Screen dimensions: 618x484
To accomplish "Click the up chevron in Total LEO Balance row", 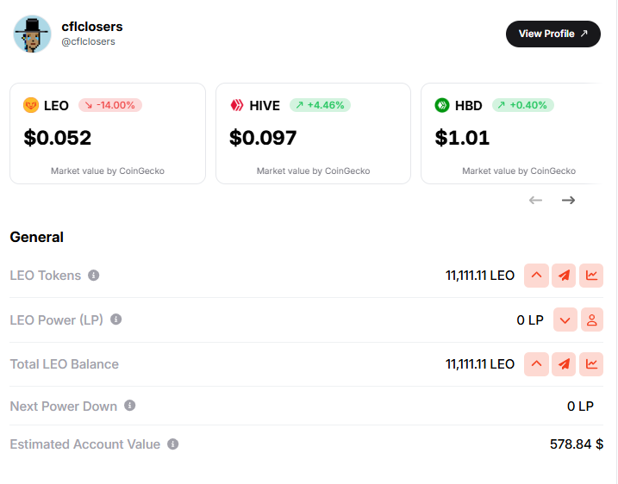I will (x=536, y=364).
